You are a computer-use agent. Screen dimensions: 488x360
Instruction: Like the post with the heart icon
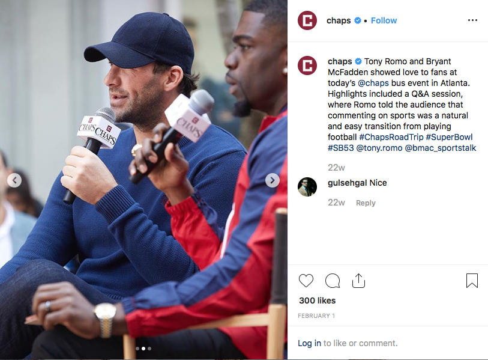pyautogui.click(x=306, y=281)
